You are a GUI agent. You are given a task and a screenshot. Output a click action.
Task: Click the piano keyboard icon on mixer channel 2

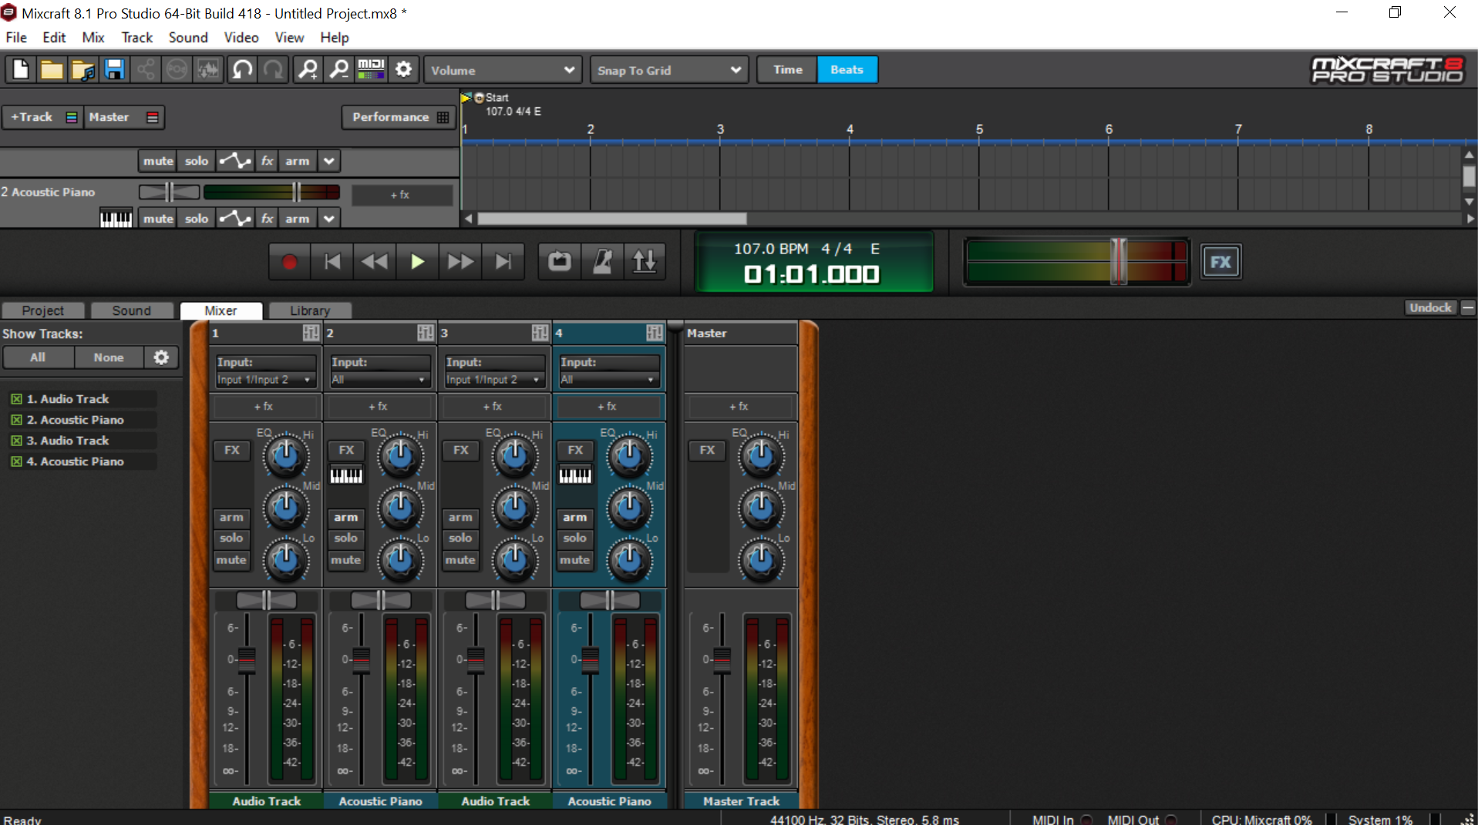346,475
